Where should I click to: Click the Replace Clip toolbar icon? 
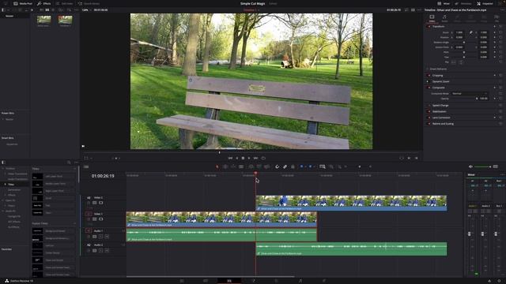pos(267,166)
